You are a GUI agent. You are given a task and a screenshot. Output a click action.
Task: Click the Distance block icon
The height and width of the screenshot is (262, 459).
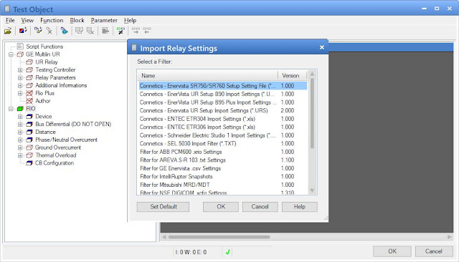click(29, 132)
